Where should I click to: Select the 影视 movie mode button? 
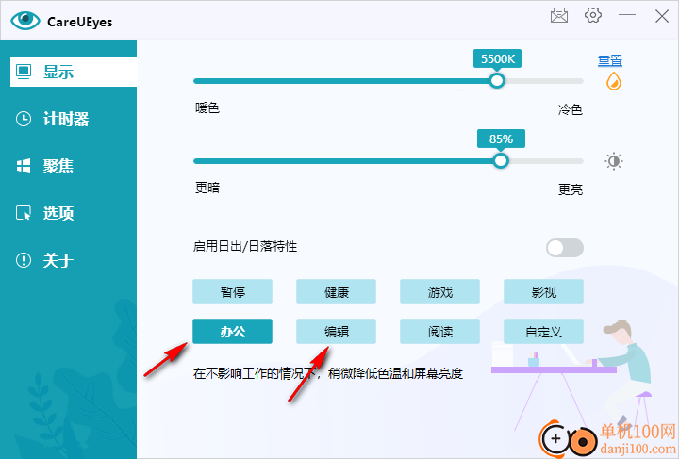point(543,292)
